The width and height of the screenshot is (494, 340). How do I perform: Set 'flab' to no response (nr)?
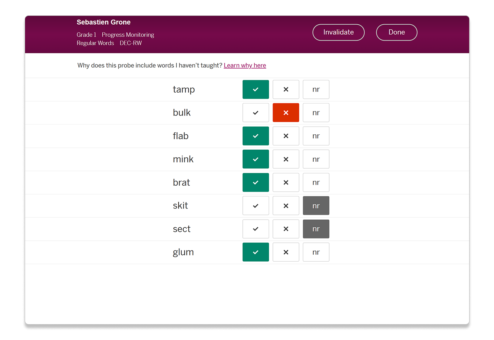(x=316, y=136)
